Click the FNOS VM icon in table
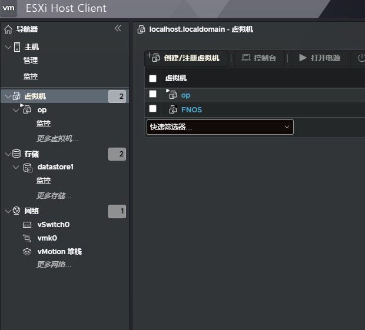Image resolution: width=365 pixels, height=330 pixels. (x=173, y=109)
